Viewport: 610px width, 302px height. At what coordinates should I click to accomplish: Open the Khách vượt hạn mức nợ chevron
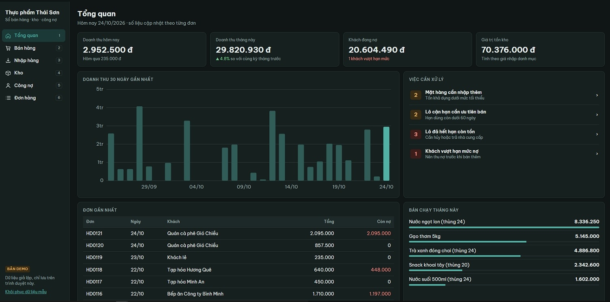click(597, 154)
